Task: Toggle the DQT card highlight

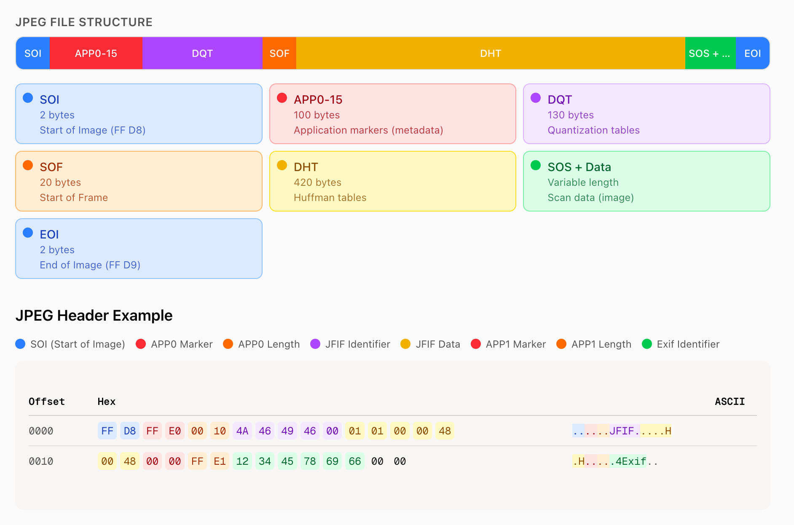Action: 646,114
